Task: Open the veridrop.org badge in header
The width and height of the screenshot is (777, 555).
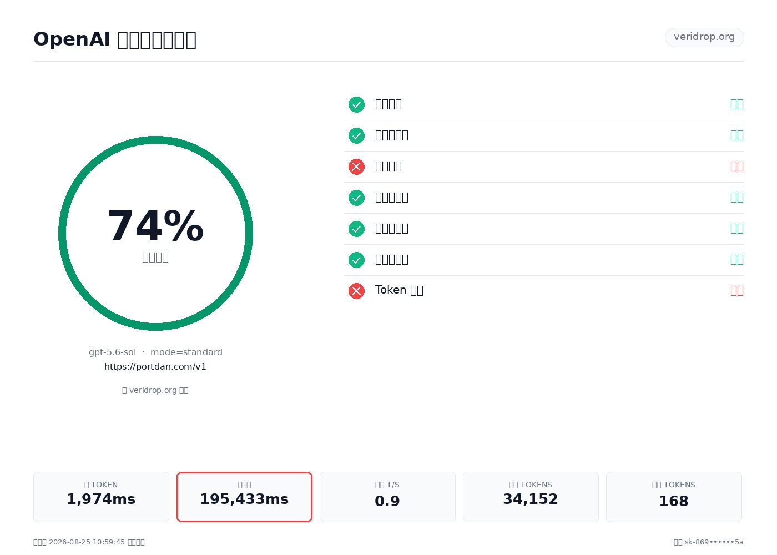Action: tap(704, 37)
